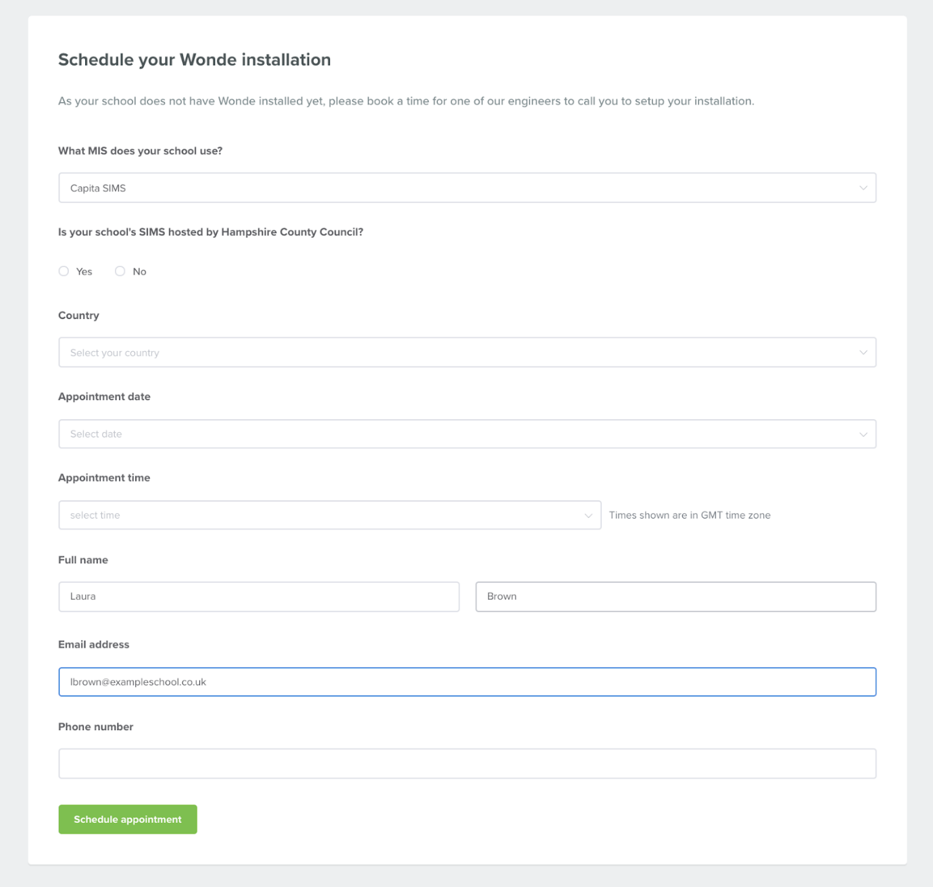Open the select time dropdown
This screenshot has width=933, height=887.
pos(330,515)
